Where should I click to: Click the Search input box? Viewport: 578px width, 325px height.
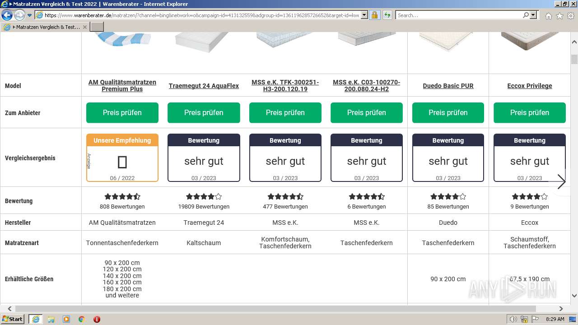[459, 15]
